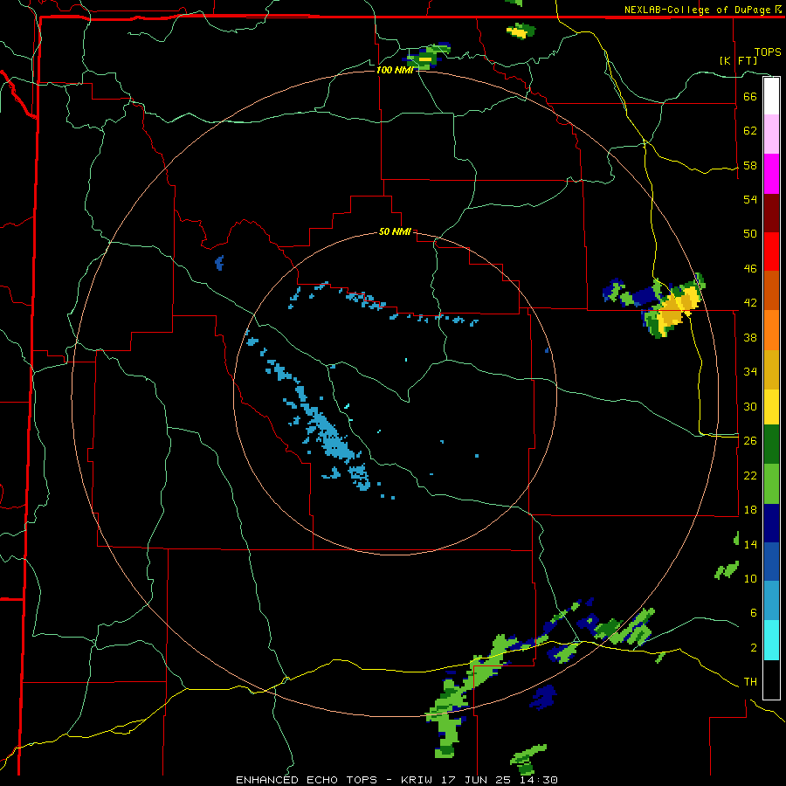Click the dark orange swatch between 46 and 42
Viewport: 786px width, 786px height.
click(x=771, y=290)
